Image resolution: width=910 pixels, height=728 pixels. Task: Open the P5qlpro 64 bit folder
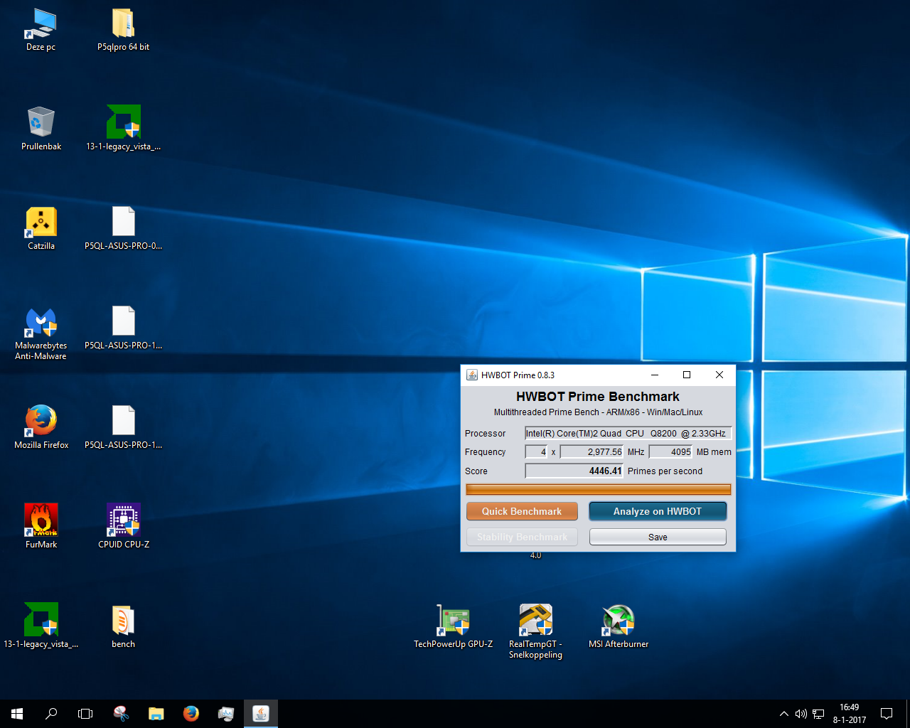pos(123,30)
